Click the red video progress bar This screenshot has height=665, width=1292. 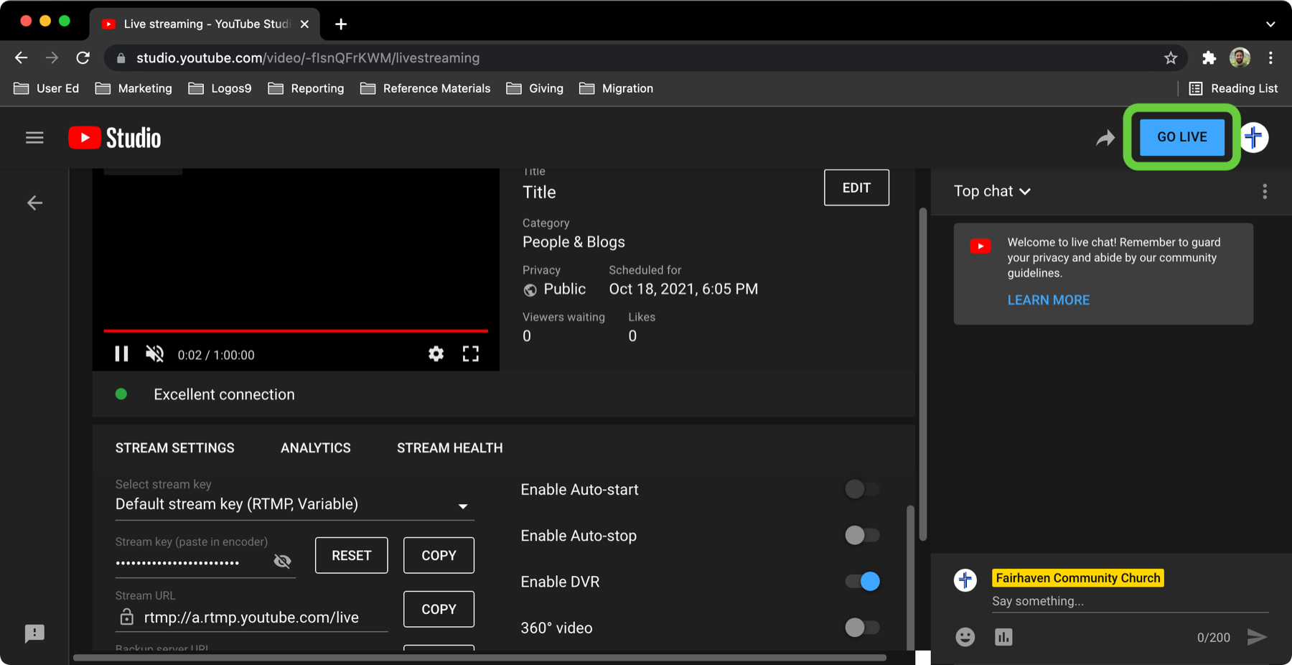296,331
